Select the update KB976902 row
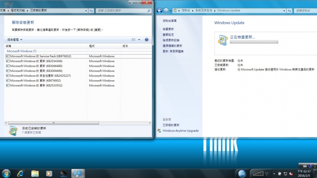 click(x=79, y=81)
